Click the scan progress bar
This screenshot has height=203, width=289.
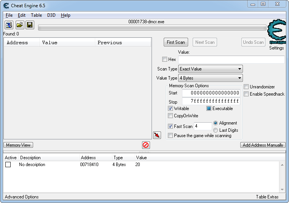tap(152, 28)
